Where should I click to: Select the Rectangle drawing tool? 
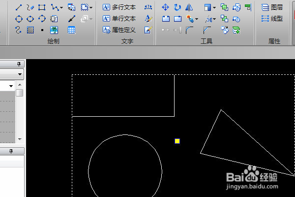pos(42,7)
